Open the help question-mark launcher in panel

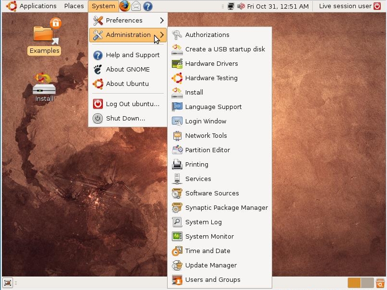147,6
